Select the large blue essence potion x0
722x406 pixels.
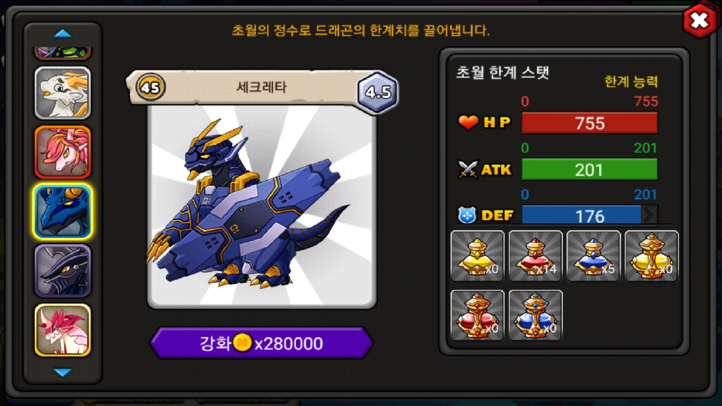tap(535, 315)
